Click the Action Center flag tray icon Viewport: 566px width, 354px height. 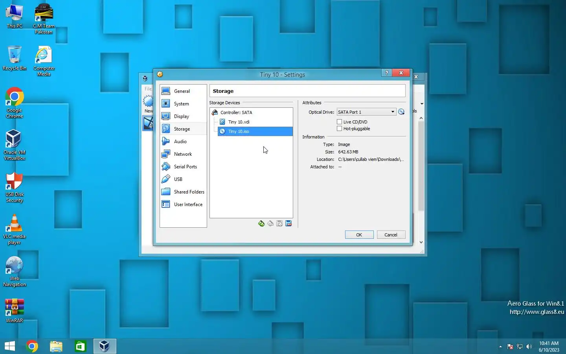click(510, 347)
